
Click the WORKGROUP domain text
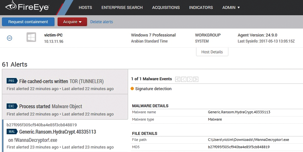pyautogui.click(x=208, y=35)
